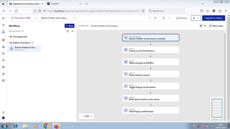Click the Upgrade to deploy button
This screenshot has width=230, height=129.
(214, 18)
